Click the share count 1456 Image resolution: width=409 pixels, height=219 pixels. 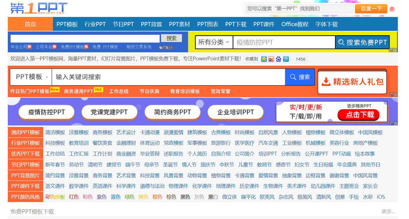(x=300, y=59)
